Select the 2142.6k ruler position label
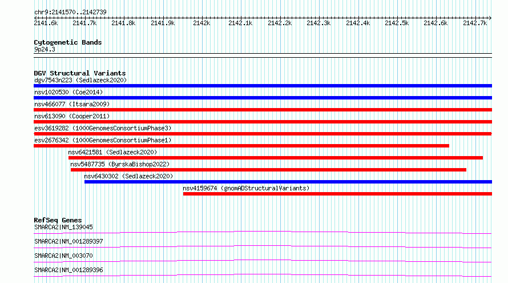Image resolution: width=508 pixels, height=283 pixels. pyautogui.click(x=436, y=23)
